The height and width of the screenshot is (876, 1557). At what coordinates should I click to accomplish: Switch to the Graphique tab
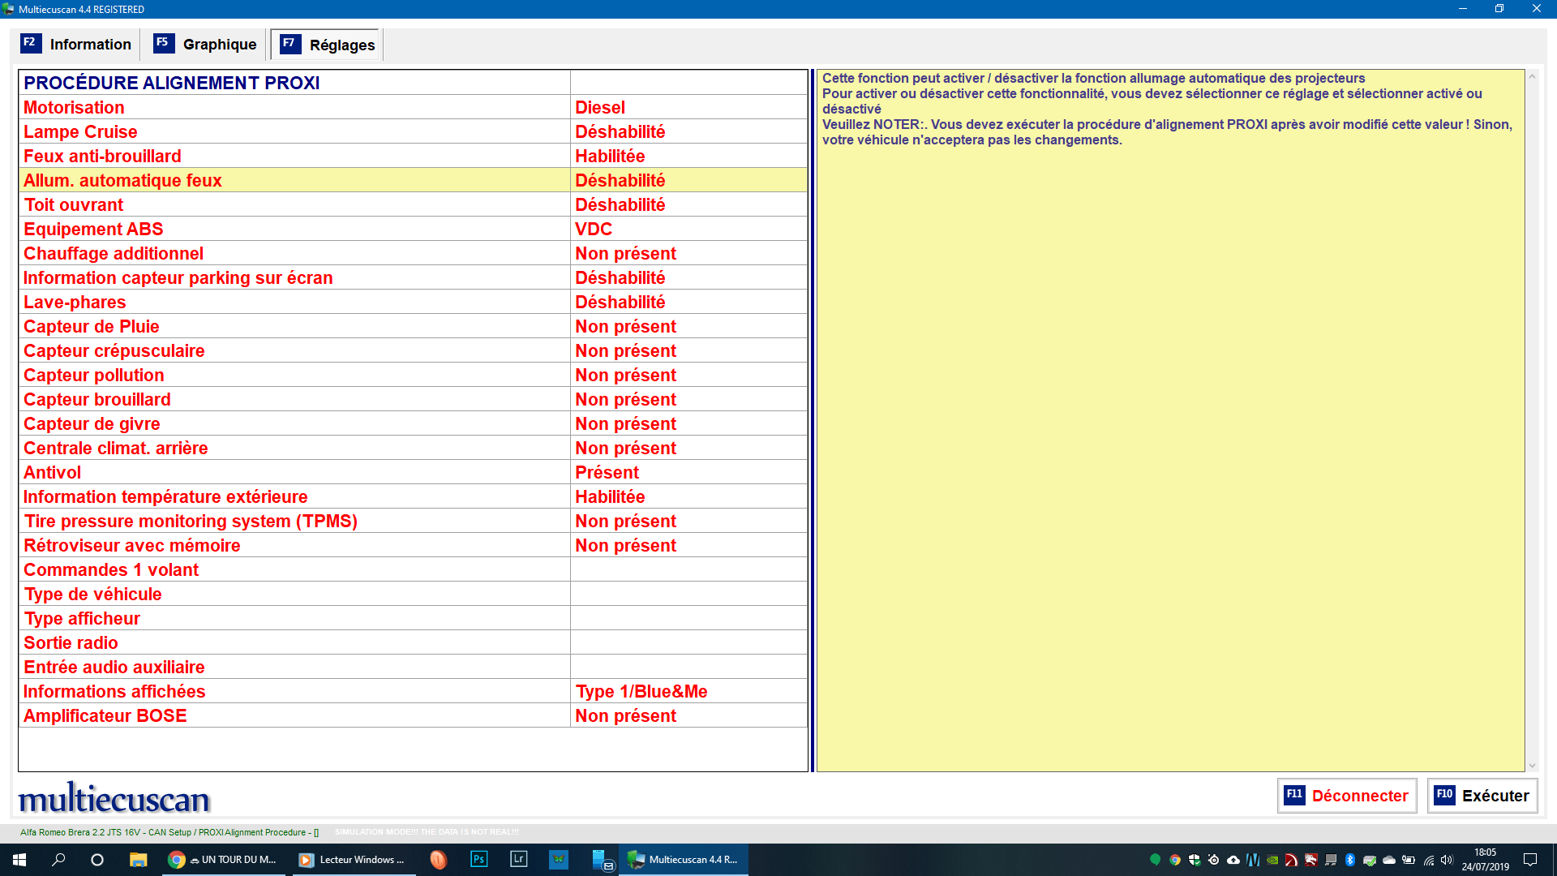click(206, 45)
